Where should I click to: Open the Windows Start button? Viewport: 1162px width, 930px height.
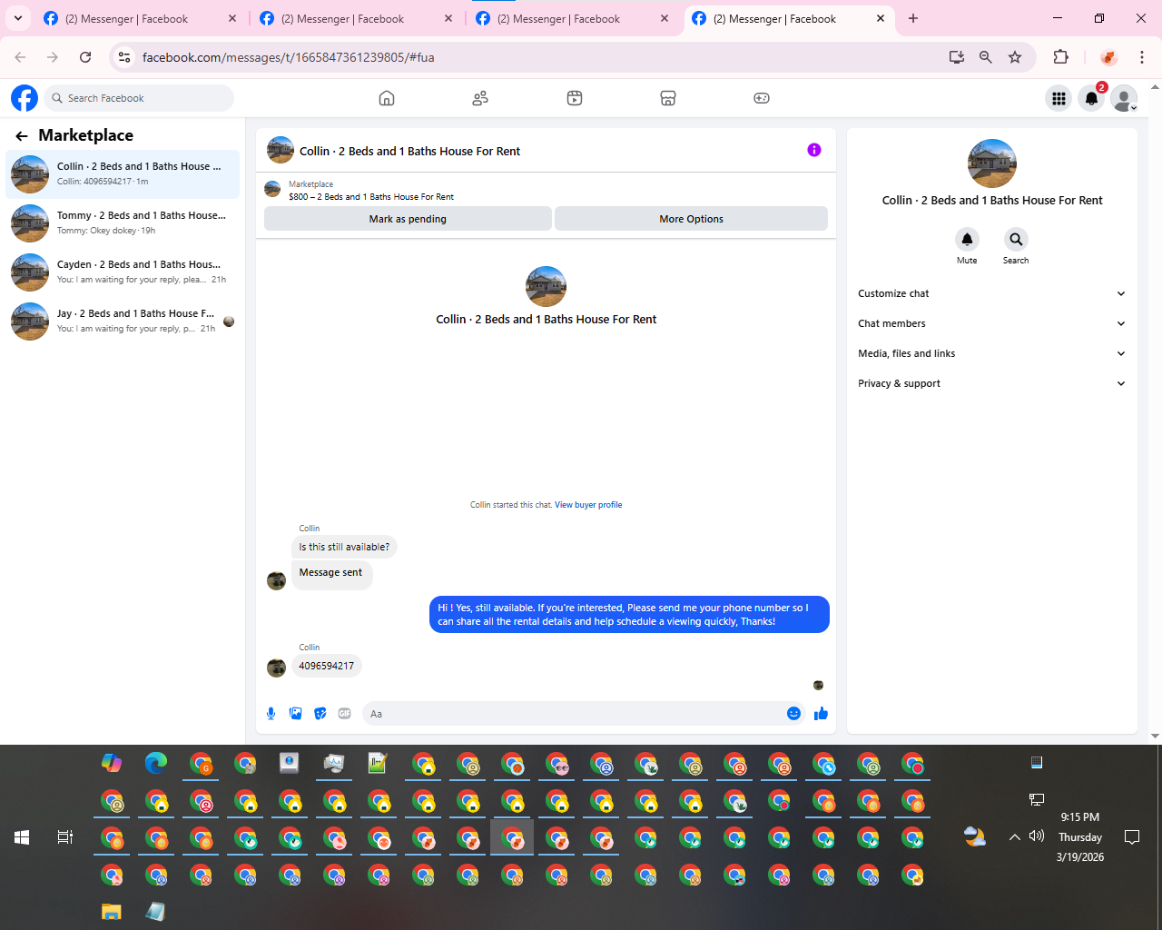click(22, 837)
